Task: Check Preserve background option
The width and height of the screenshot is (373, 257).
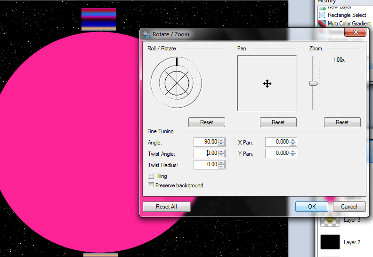Action: pos(151,185)
